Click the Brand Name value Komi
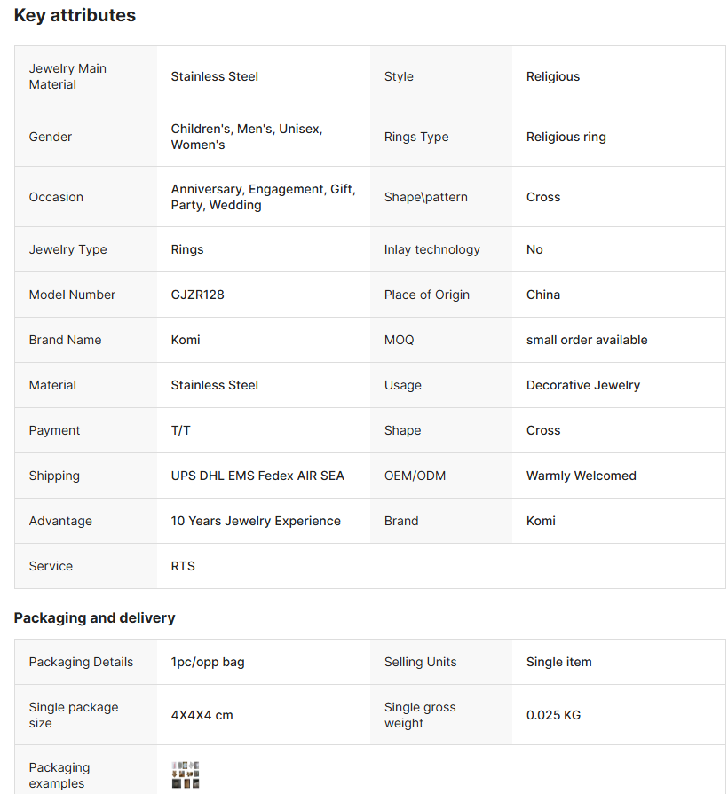728x794 pixels. pyautogui.click(x=186, y=340)
